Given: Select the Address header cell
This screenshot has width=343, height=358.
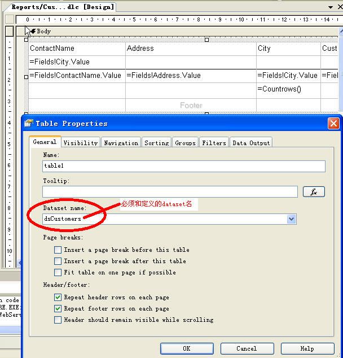Looking at the screenshot, I should [x=191, y=49].
